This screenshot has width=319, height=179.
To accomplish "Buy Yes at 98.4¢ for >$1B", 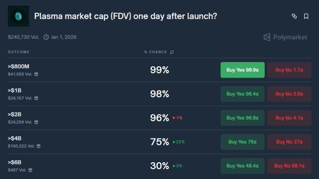I will coord(242,94).
